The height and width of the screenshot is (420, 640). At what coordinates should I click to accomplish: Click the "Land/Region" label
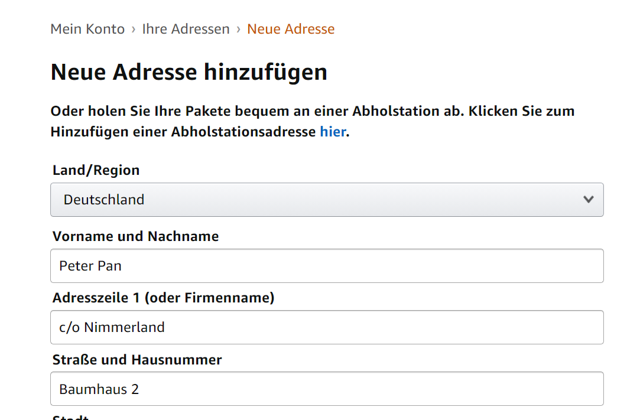(95, 170)
